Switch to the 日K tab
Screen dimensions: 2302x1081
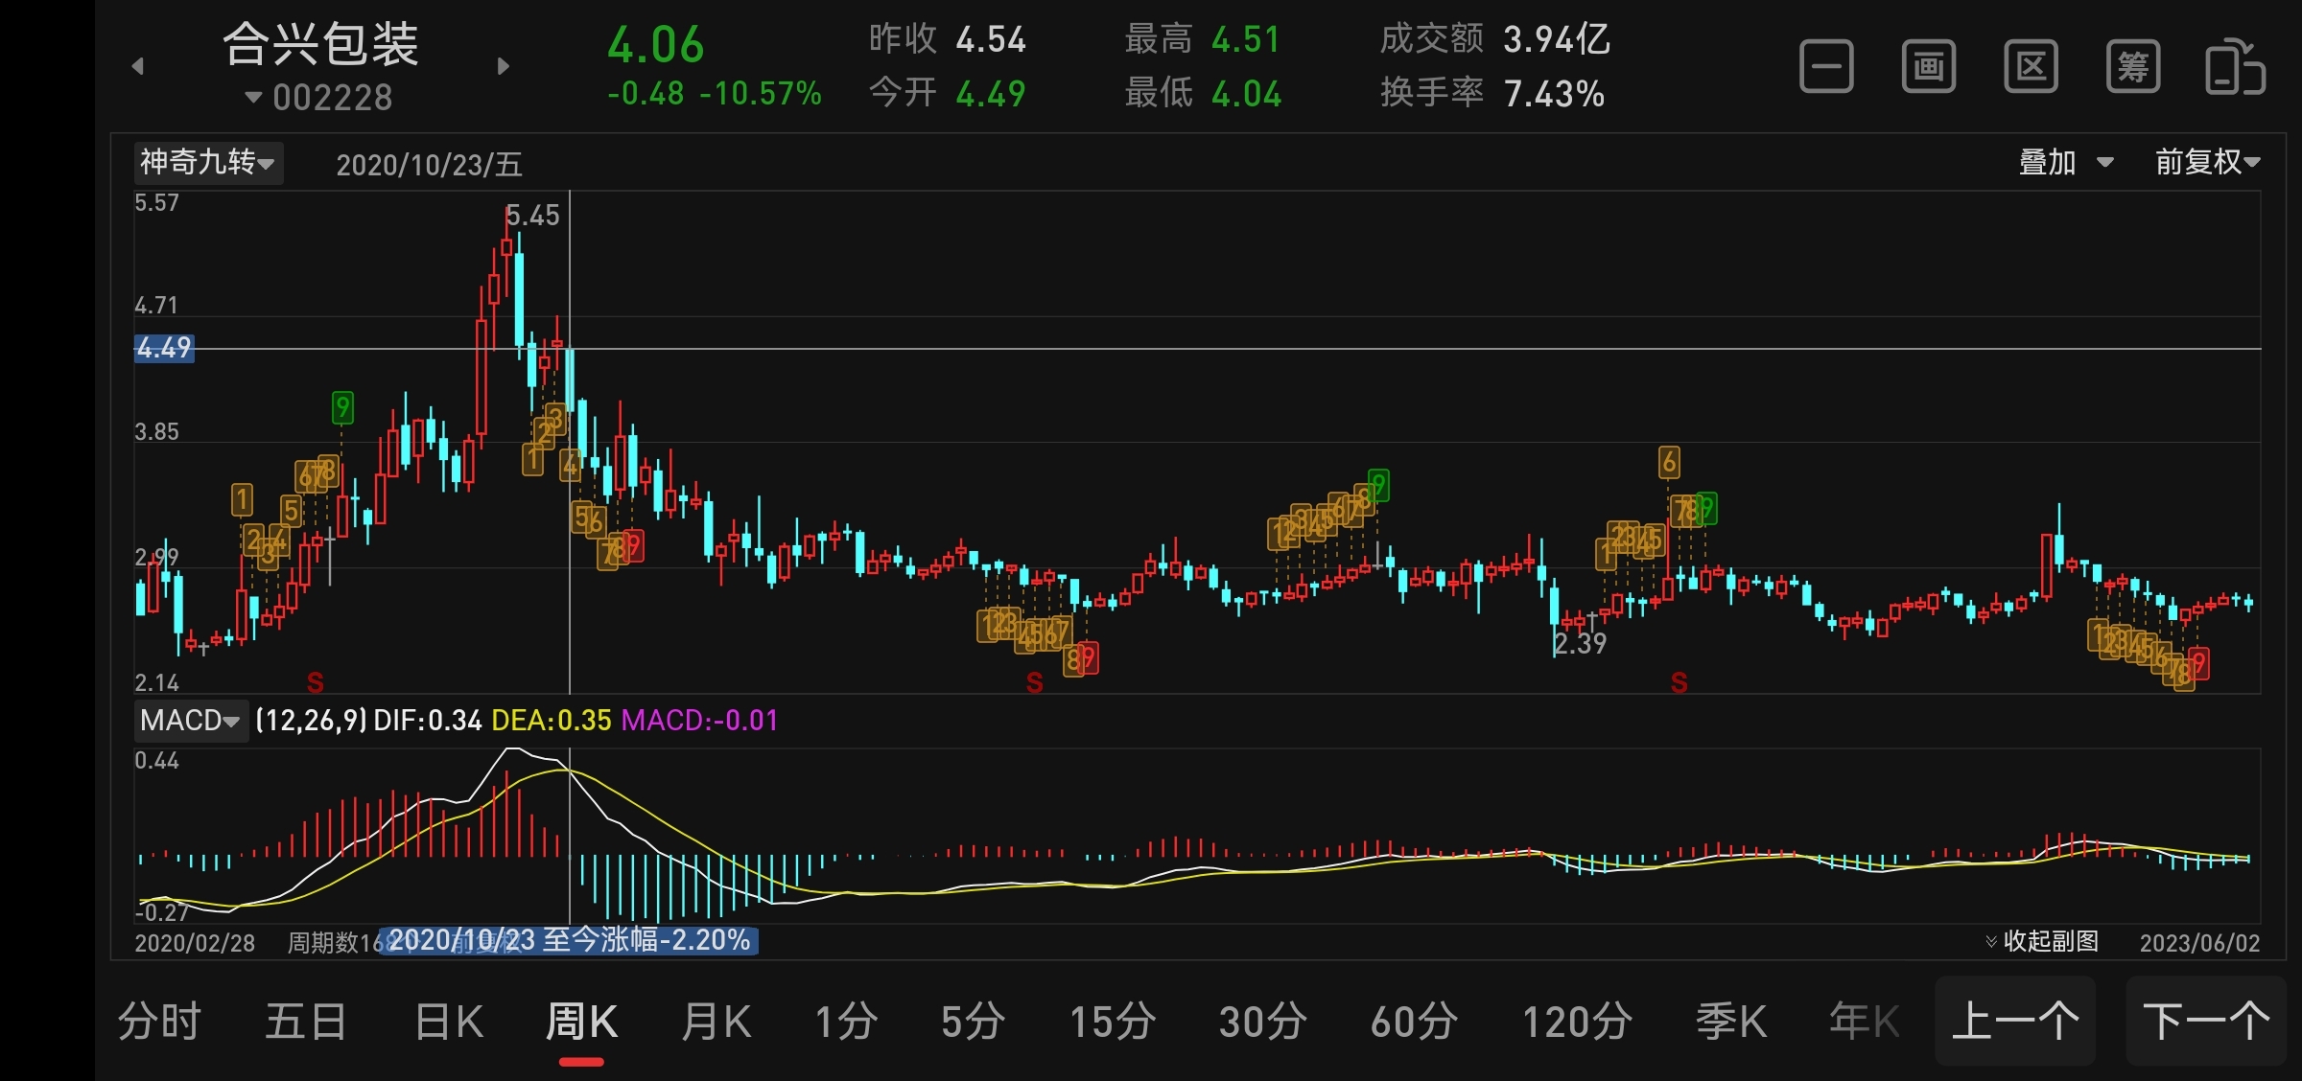(x=449, y=1022)
